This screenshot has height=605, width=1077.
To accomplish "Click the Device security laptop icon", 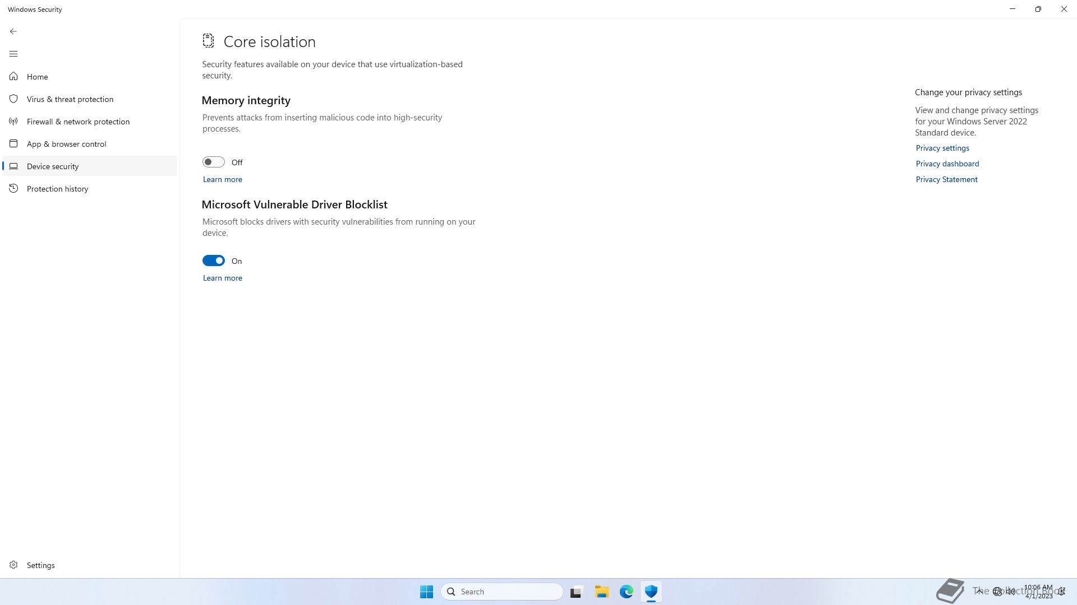I will coord(13,166).
